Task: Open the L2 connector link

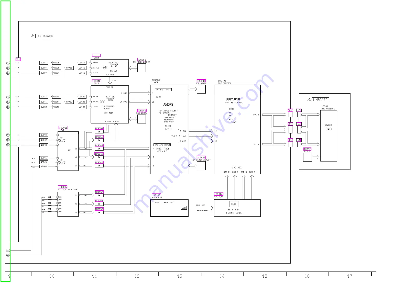Action: point(299,124)
